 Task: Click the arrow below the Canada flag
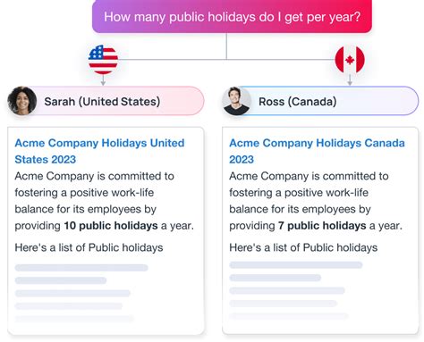pos(350,80)
